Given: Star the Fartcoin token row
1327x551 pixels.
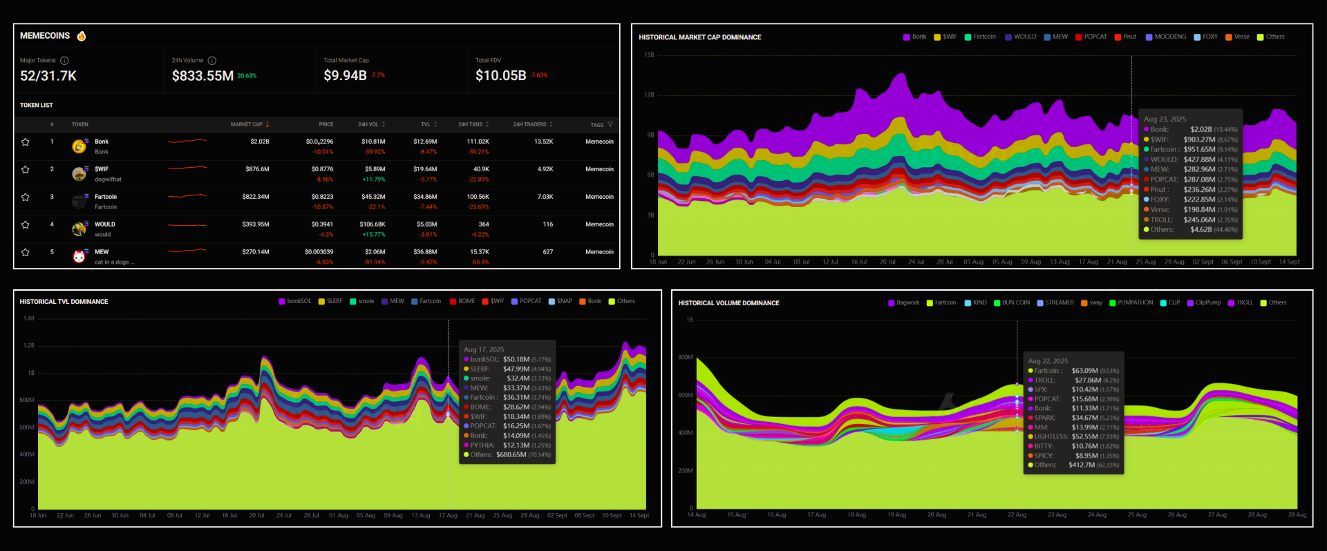Looking at the screenshot, I should [x=26, y=197].
